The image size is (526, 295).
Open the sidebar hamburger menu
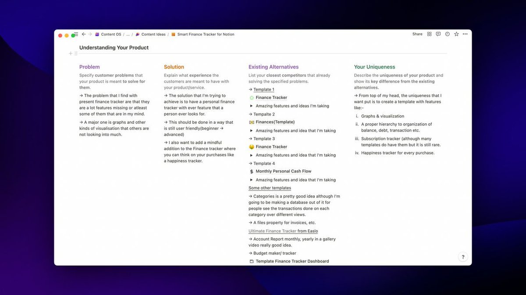76,34
